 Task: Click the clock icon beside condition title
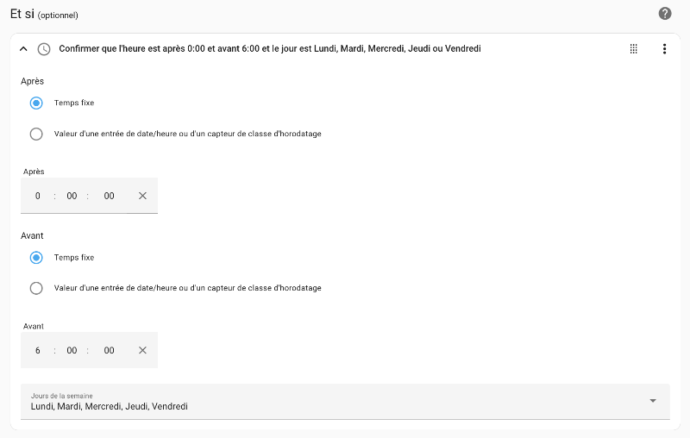tap(44, 49)
